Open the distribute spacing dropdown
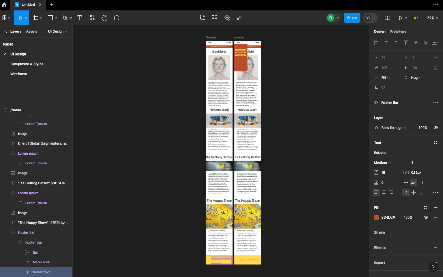Image resolution: width=443 pixels, height=277 pixels. (x=436, y=42)
